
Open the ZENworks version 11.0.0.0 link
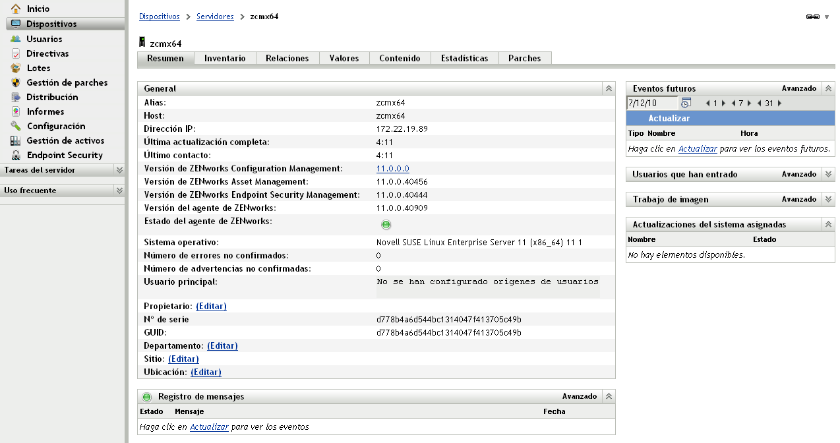click(x=393, y=168)
